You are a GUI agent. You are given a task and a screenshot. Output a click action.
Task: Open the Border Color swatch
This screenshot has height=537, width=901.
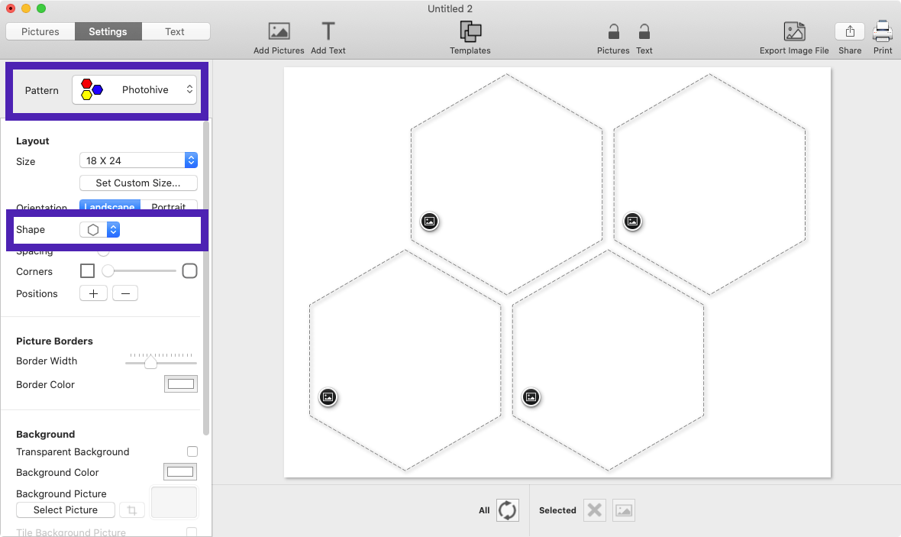point(181,384)
